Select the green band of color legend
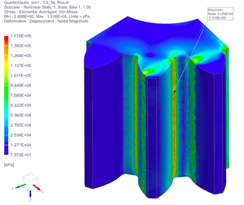The width and height of the screenshot is (244, 205). coord(6,90)
